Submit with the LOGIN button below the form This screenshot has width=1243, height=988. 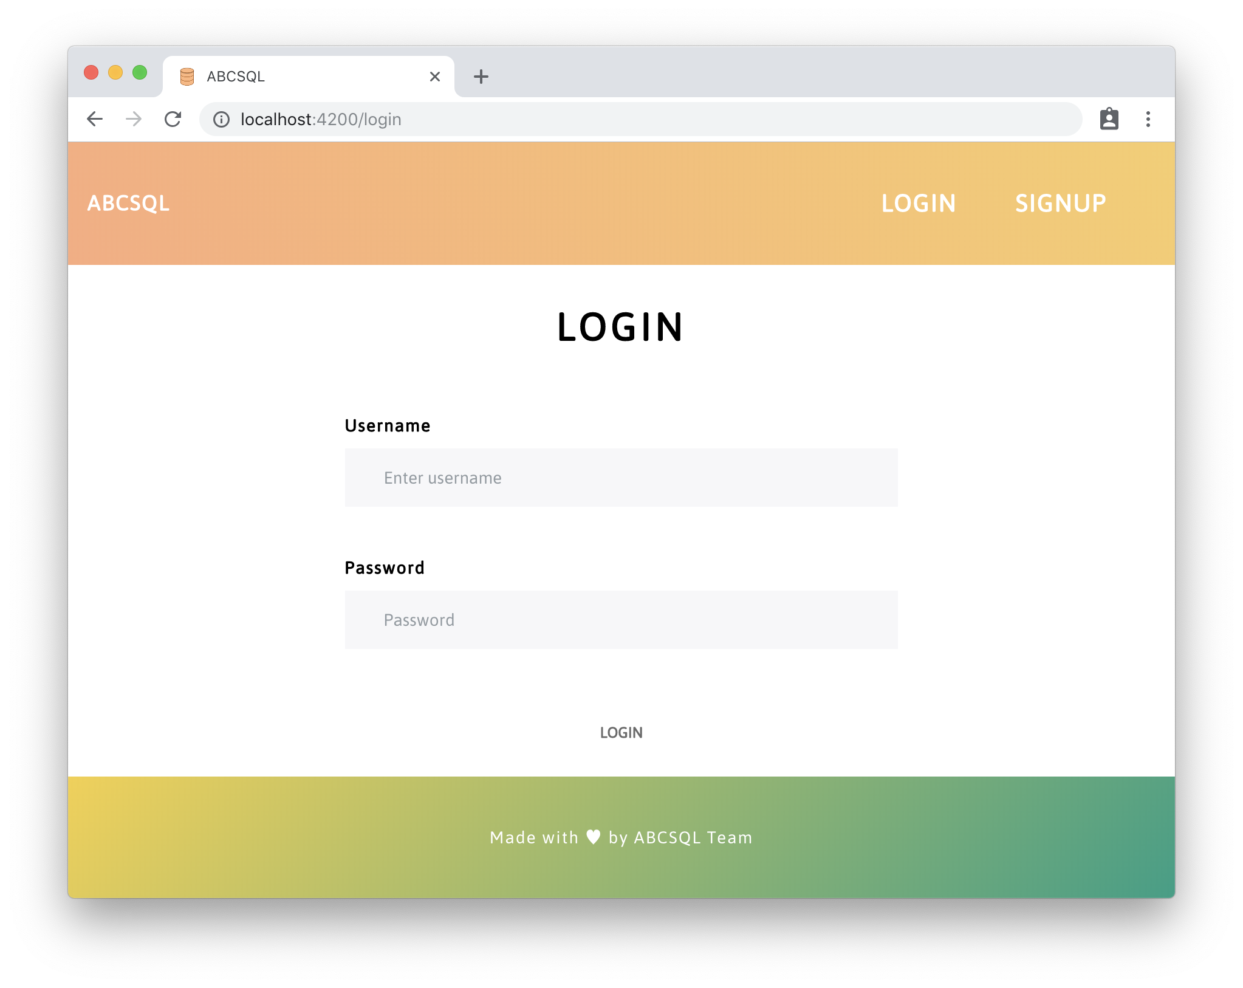tap(621, 733)
